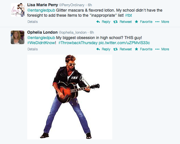Viewport: 180px width, 144px height.
Task: Favorite Ophelia London's tweet with the star
Action: pos(137,49)
